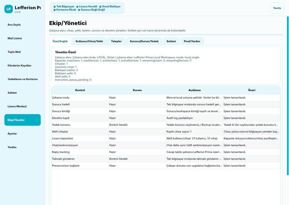Open the Final/Yardım tab

pyautogui.click(x=192, y=41)
